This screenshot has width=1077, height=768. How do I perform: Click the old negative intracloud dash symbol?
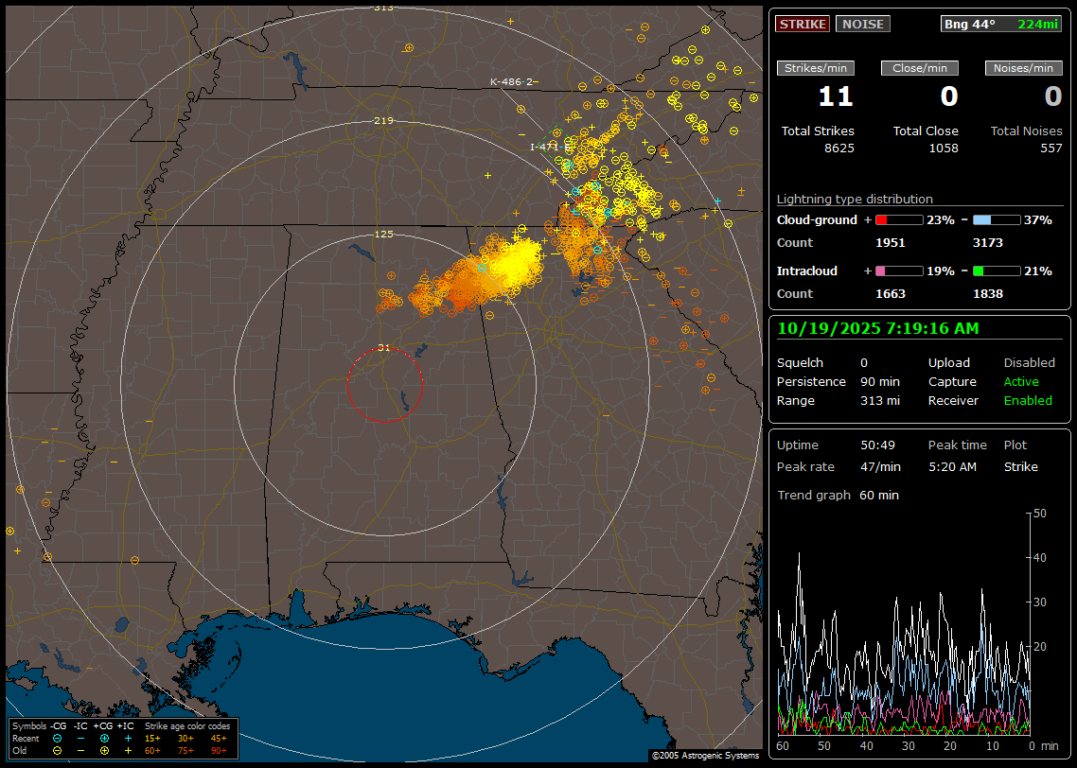click(80, 750)
